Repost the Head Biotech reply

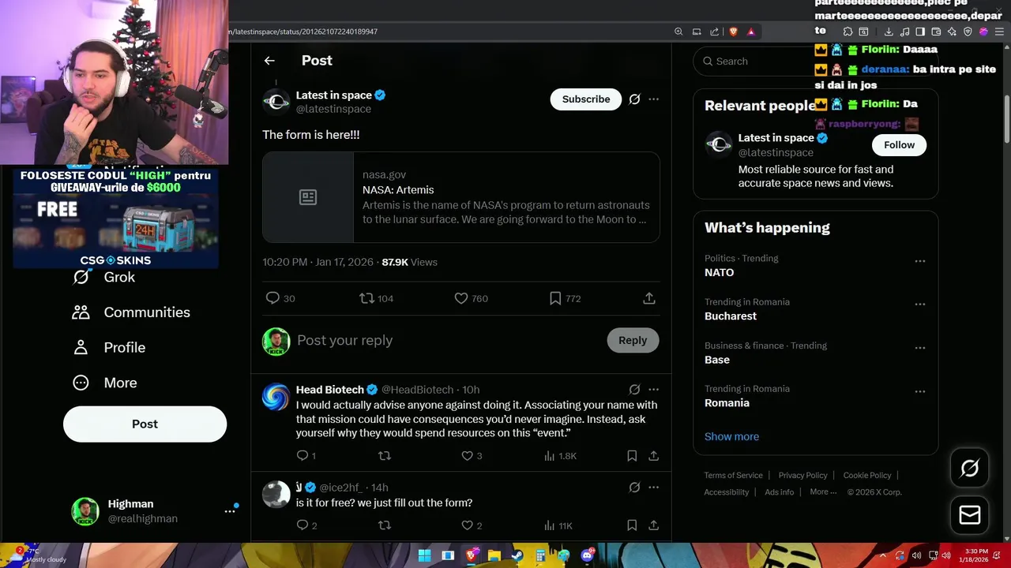pyautogui.click(x=385, y=456)
